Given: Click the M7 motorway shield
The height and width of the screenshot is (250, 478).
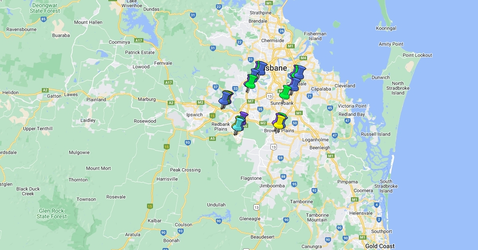Looking at the screenshot, I should click(x=251, y=101).
